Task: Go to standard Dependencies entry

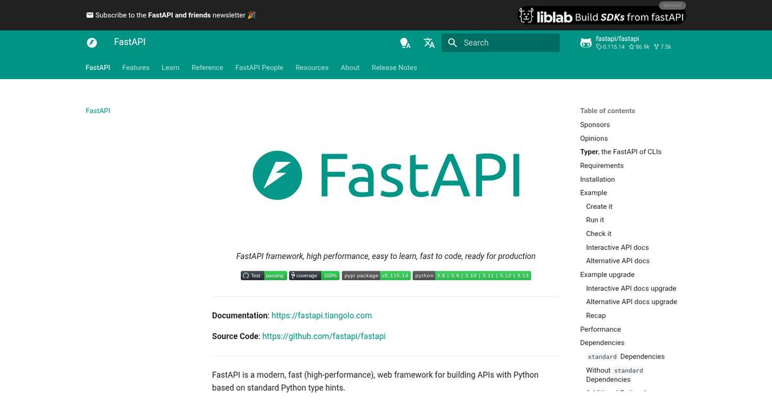Action: 626,357
